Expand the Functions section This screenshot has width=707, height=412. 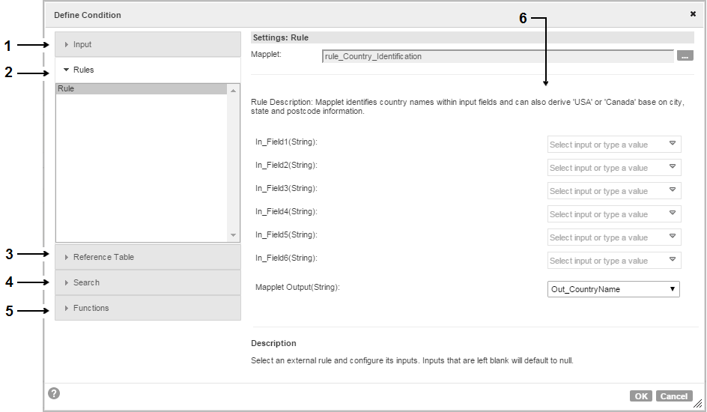click(148, 308)
